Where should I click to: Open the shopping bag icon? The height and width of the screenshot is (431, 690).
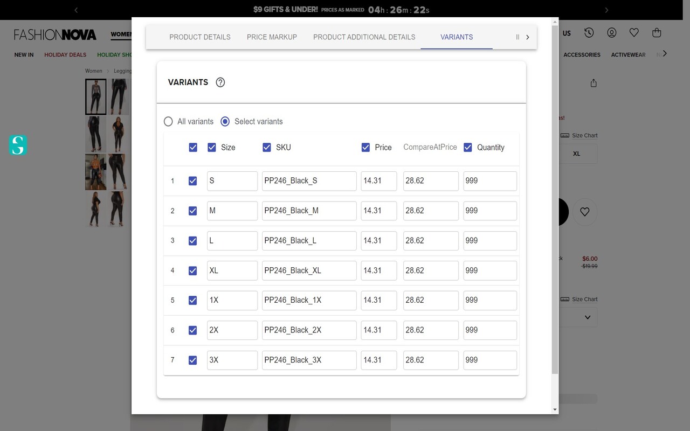[657, 33]
